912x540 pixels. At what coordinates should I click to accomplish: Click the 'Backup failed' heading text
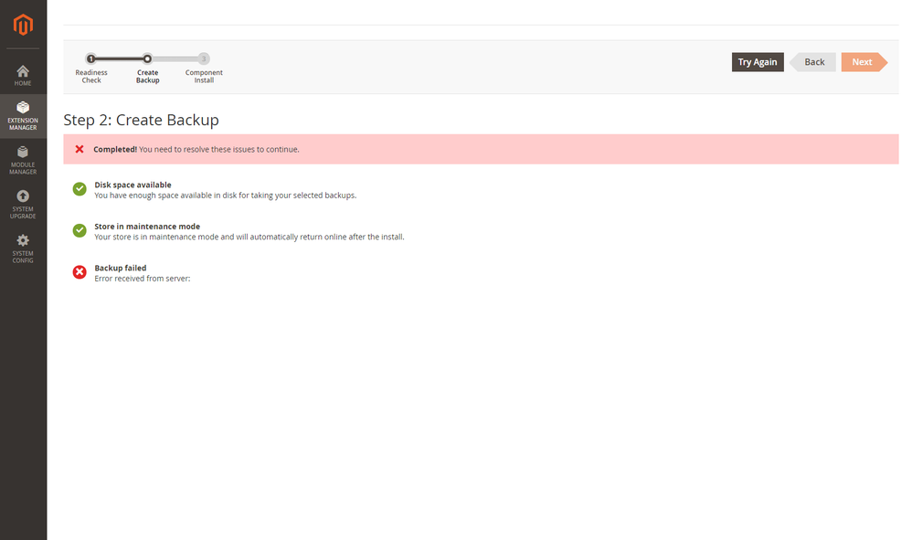(x=121, y=268)
